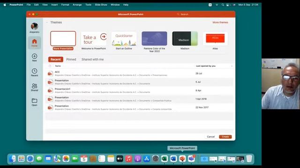The height and width of the screenshot is (168, 300).
Task: Open the ACC presentation file
Action: coord(139,74)
